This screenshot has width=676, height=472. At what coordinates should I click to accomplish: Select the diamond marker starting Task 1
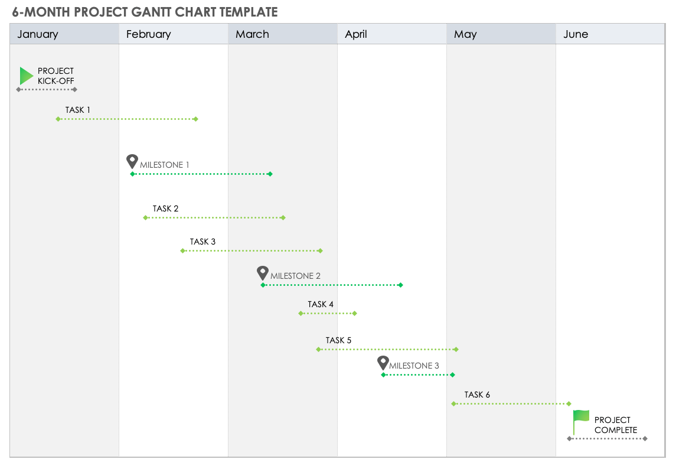57,119
